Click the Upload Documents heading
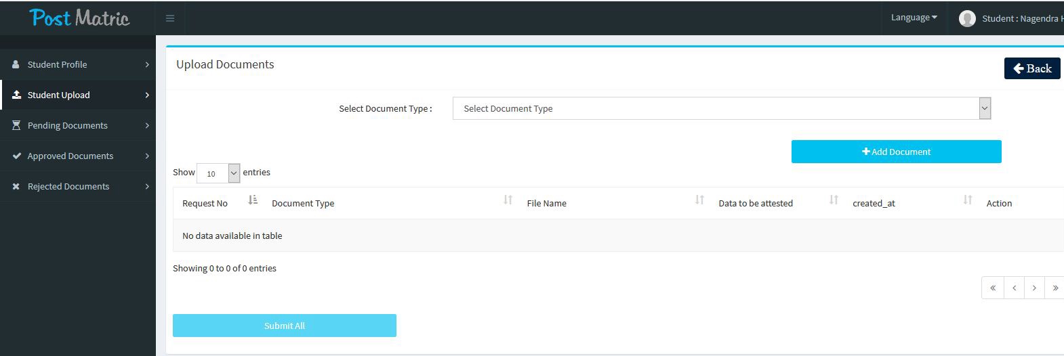This screenshot has width=1064, height=356. [x=225, y=64]
